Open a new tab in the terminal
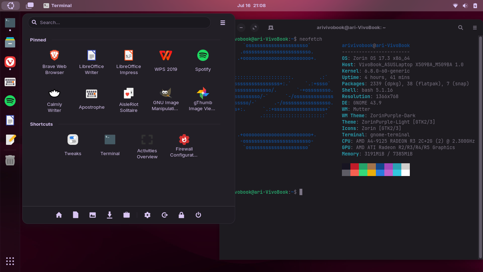 pyautogui.click(x=270, y=27)
